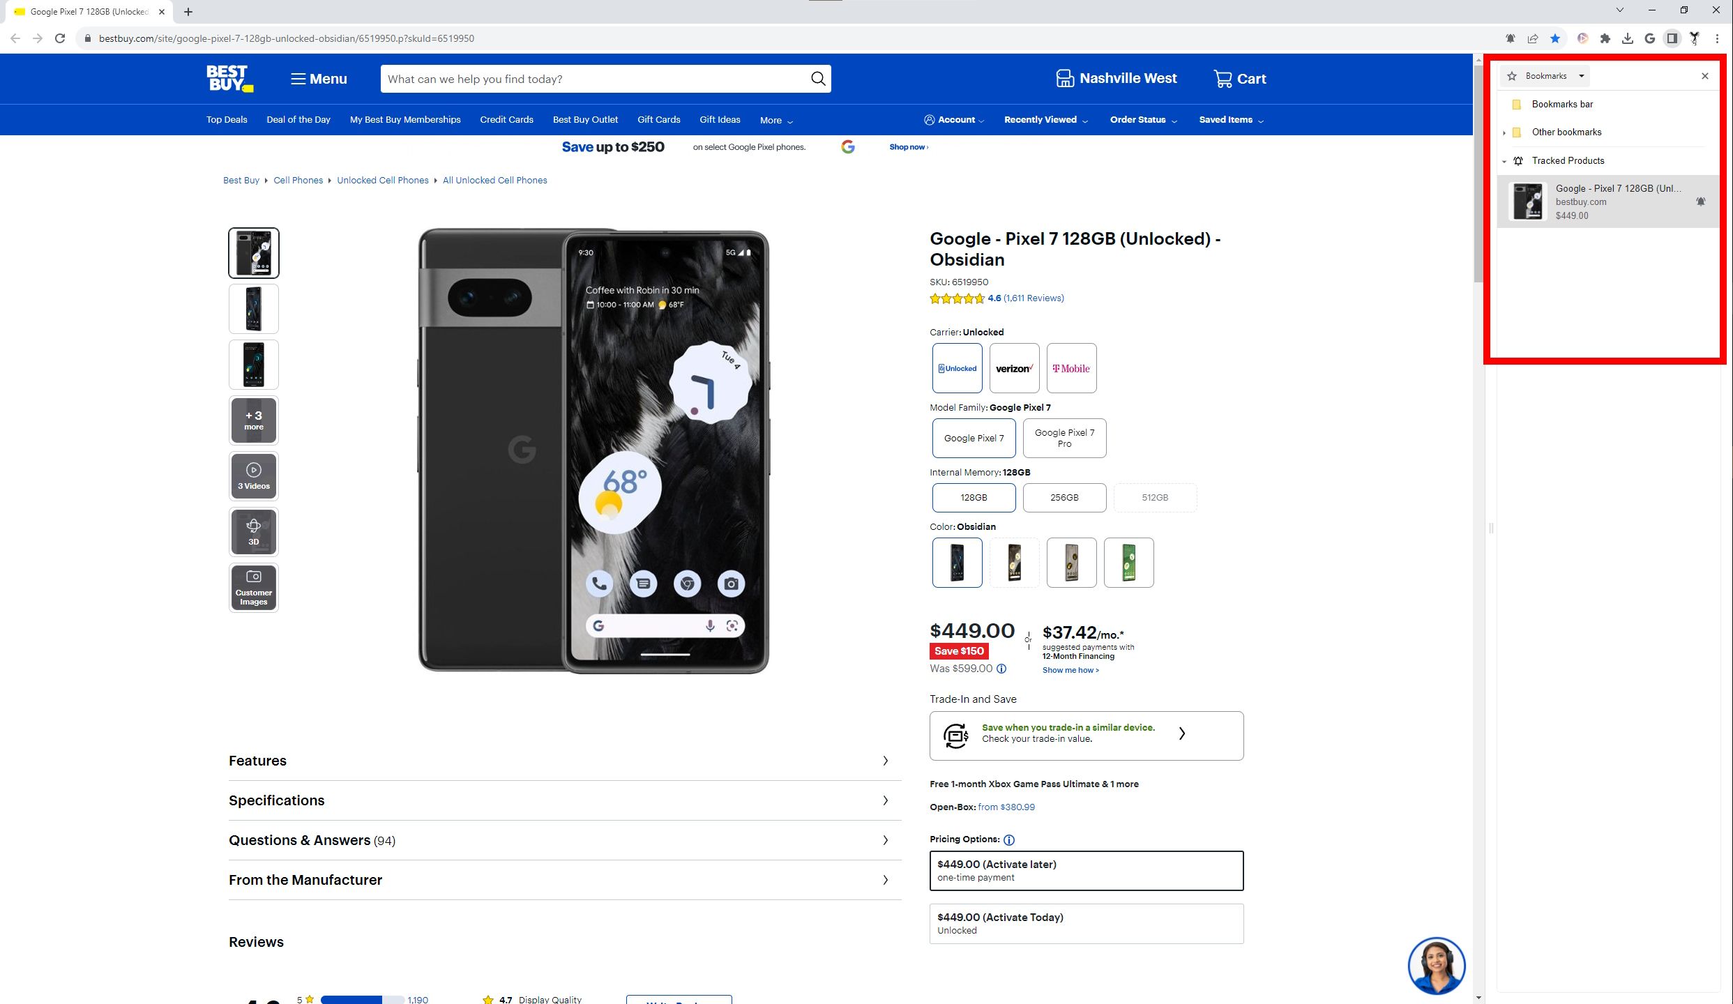
Task: Select Google Pixel 7 model family option
Action: (x=974, y=438)
